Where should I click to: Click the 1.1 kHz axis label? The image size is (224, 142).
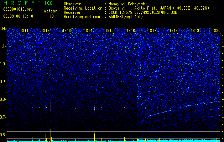tap(3, 46)
